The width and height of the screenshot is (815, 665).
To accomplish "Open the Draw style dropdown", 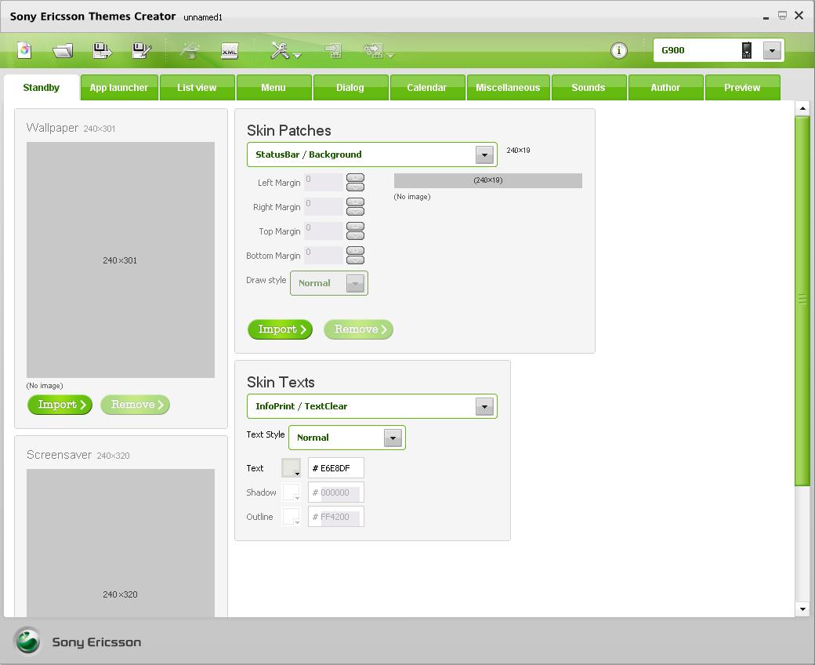I will tap(355, 283).
